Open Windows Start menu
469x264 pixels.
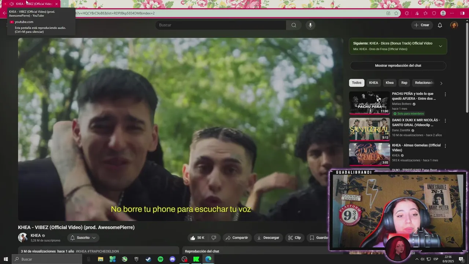click(6, 259)
